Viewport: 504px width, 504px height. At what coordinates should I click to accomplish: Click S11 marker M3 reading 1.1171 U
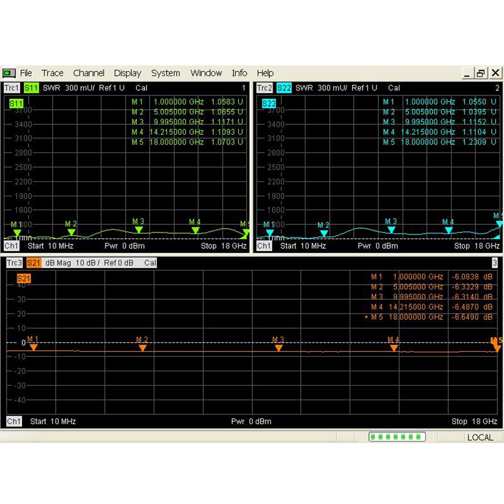[x=226, y=122]
